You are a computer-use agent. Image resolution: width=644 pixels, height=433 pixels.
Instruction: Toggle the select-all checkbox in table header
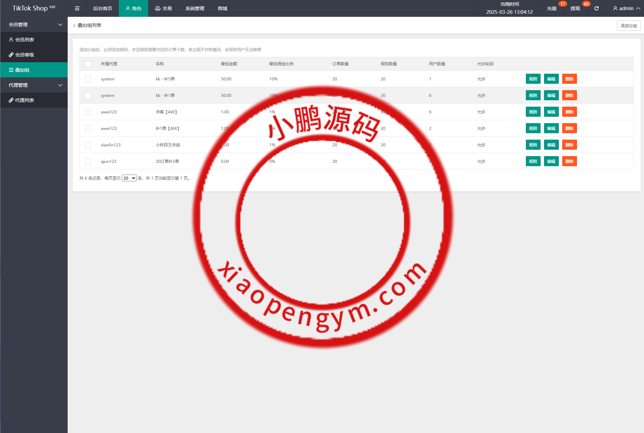pyautogui.click(x=88, y=64)
